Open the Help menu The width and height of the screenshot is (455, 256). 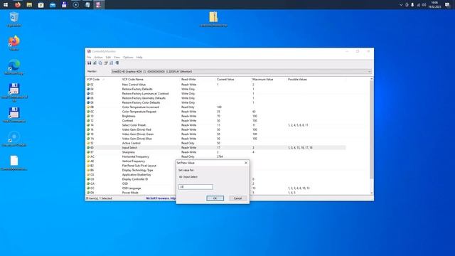[139, 58]
